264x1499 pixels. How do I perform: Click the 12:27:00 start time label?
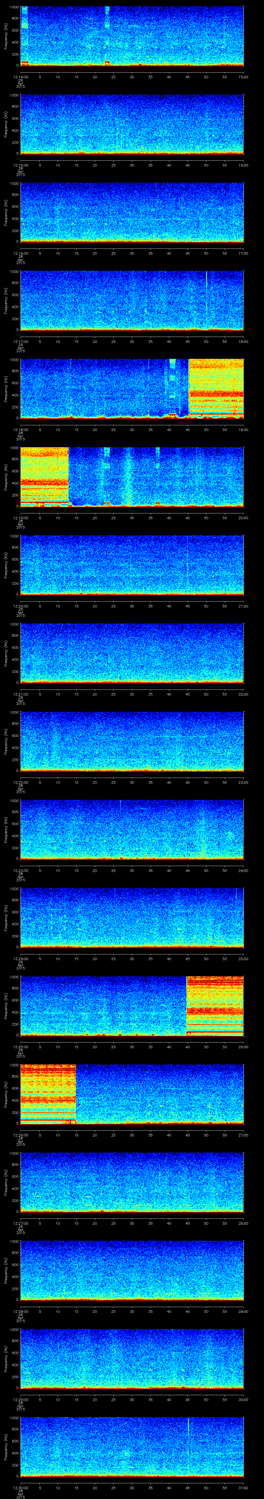click(x=20, y=1223)
